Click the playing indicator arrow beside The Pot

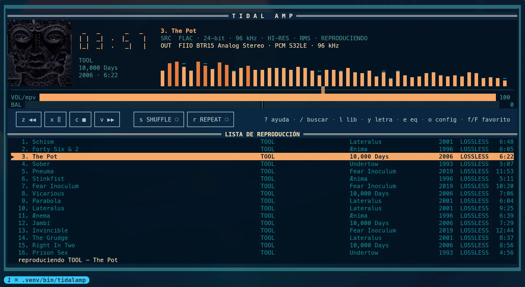pos(13,157)
